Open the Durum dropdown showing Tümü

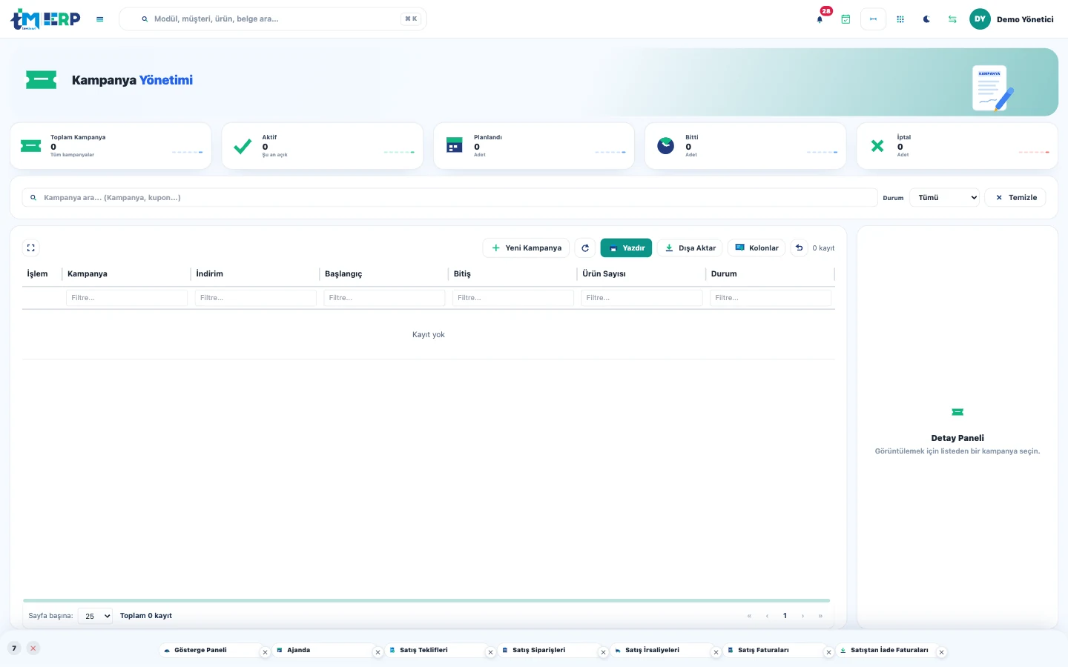944,197
